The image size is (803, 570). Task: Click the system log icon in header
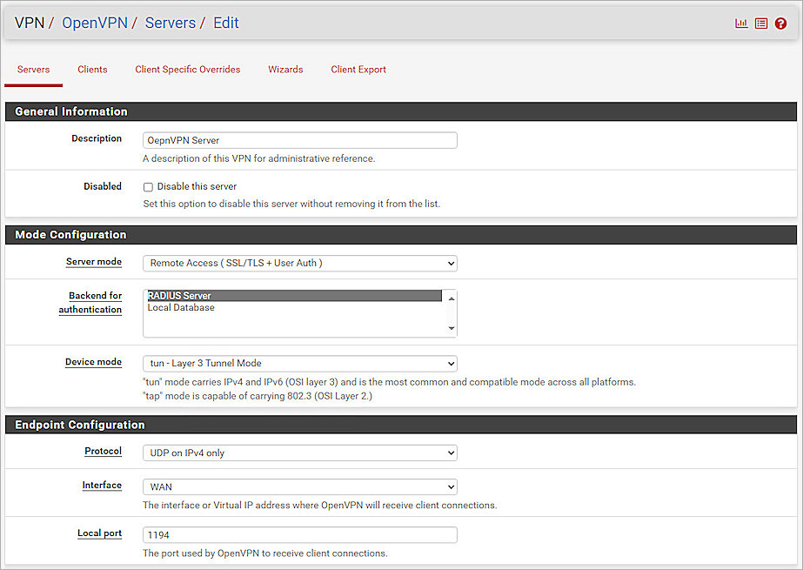point(760,23)
